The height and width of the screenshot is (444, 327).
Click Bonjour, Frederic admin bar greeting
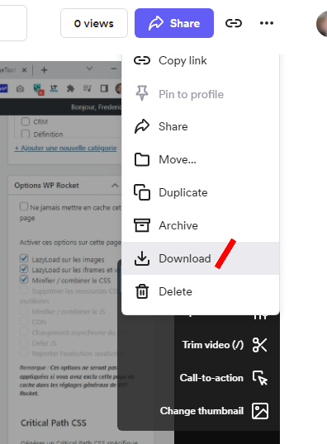[x=96, y=107]
